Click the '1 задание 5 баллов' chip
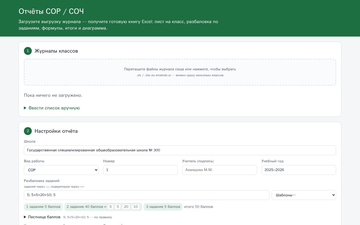Screen dimensions: 360x225 pos(43,207)
